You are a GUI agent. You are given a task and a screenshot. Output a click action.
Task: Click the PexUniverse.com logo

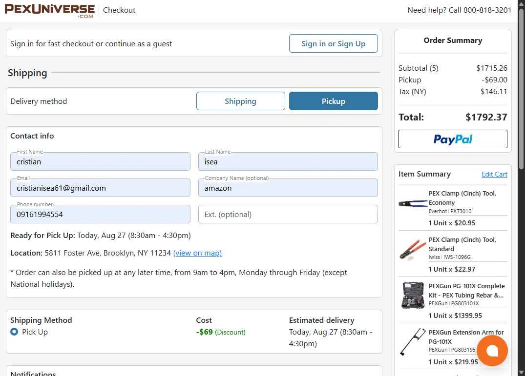[x=49, y=11]
